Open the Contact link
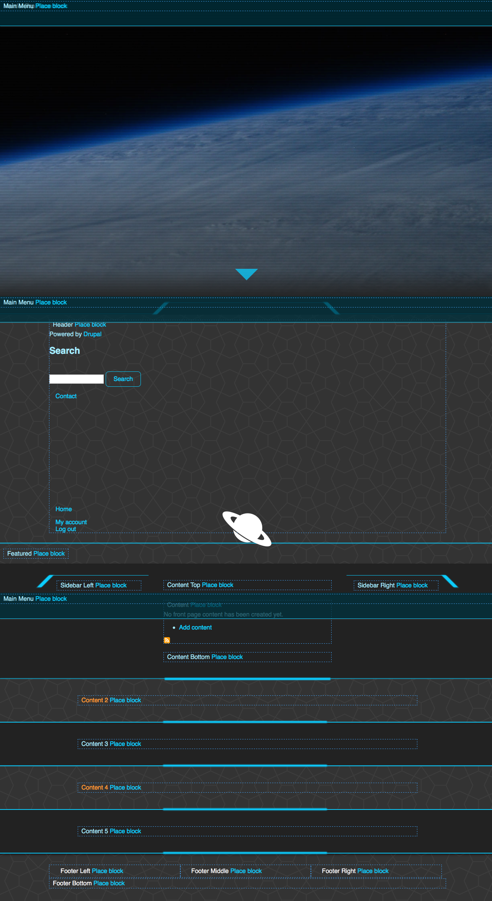 point(66,396)
